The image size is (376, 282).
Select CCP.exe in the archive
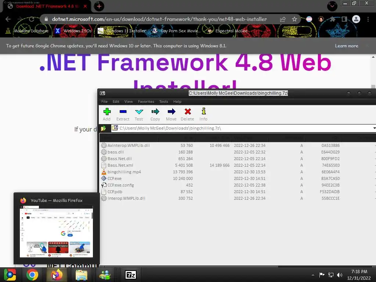[x=238, y=178]
